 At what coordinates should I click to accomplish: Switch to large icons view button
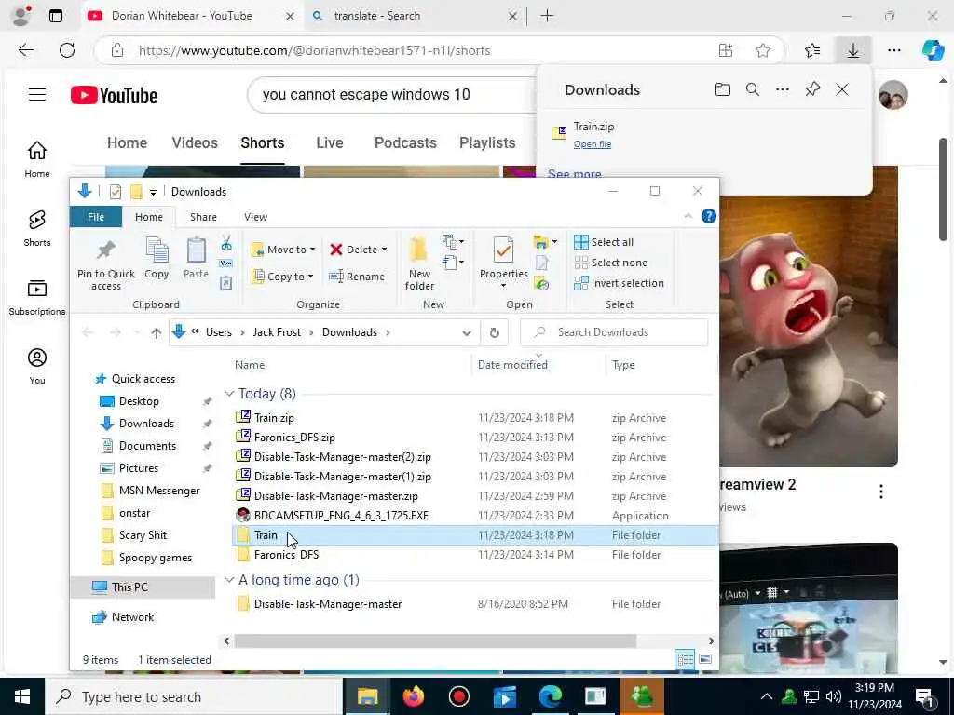[706, 659]
